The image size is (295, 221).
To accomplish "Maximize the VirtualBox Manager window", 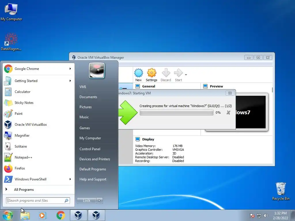I will [x=258, y=57].
